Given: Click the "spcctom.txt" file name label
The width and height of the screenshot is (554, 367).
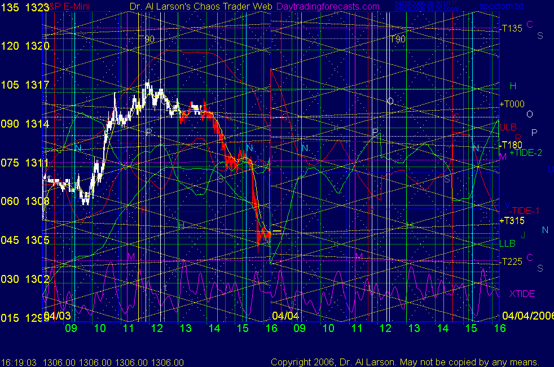Looking at the screenshot, I should tap(502, 6).
